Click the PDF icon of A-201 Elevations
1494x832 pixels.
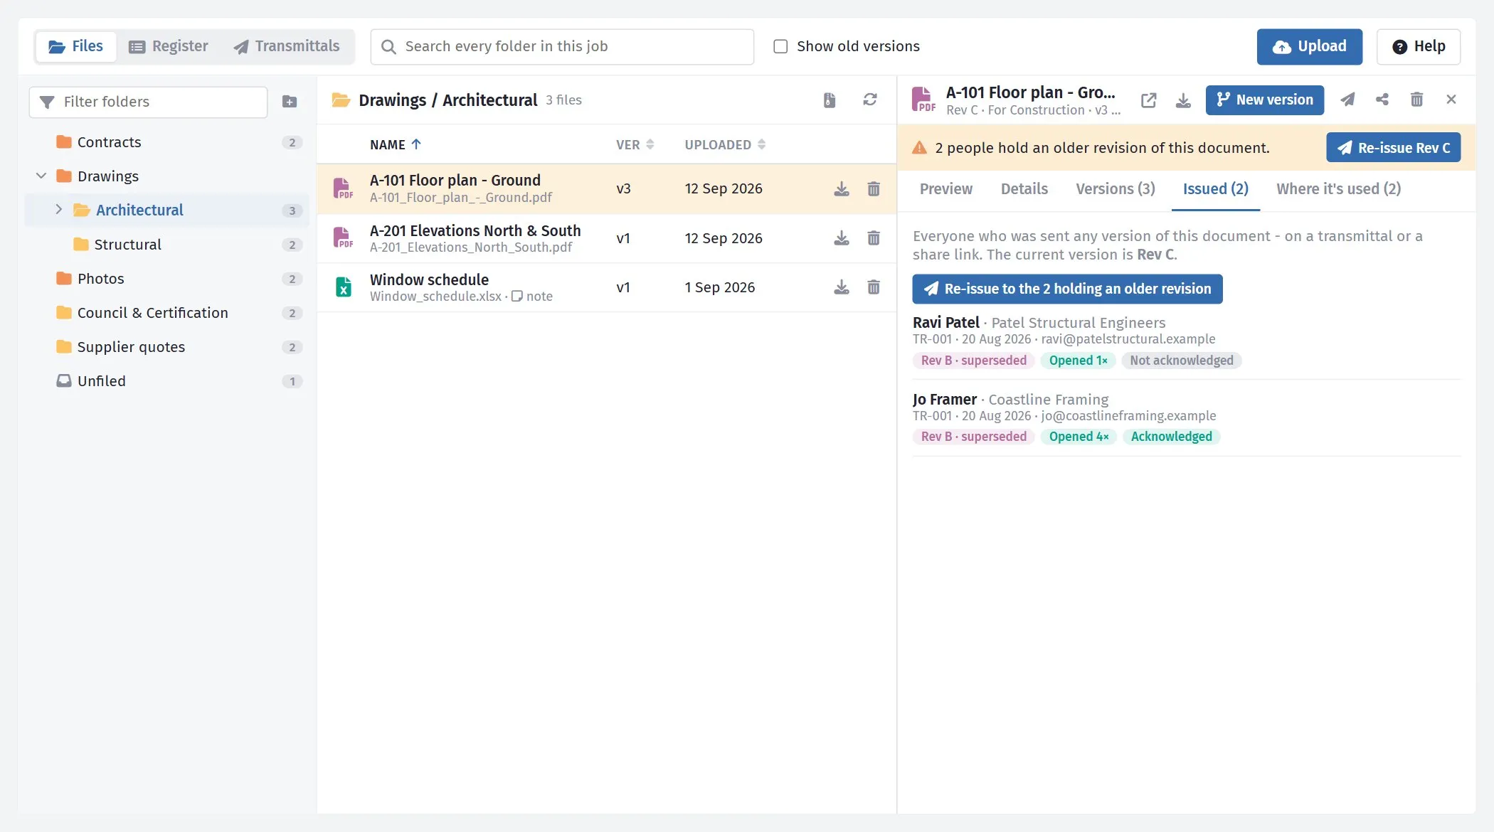click(x=343, y=238)
